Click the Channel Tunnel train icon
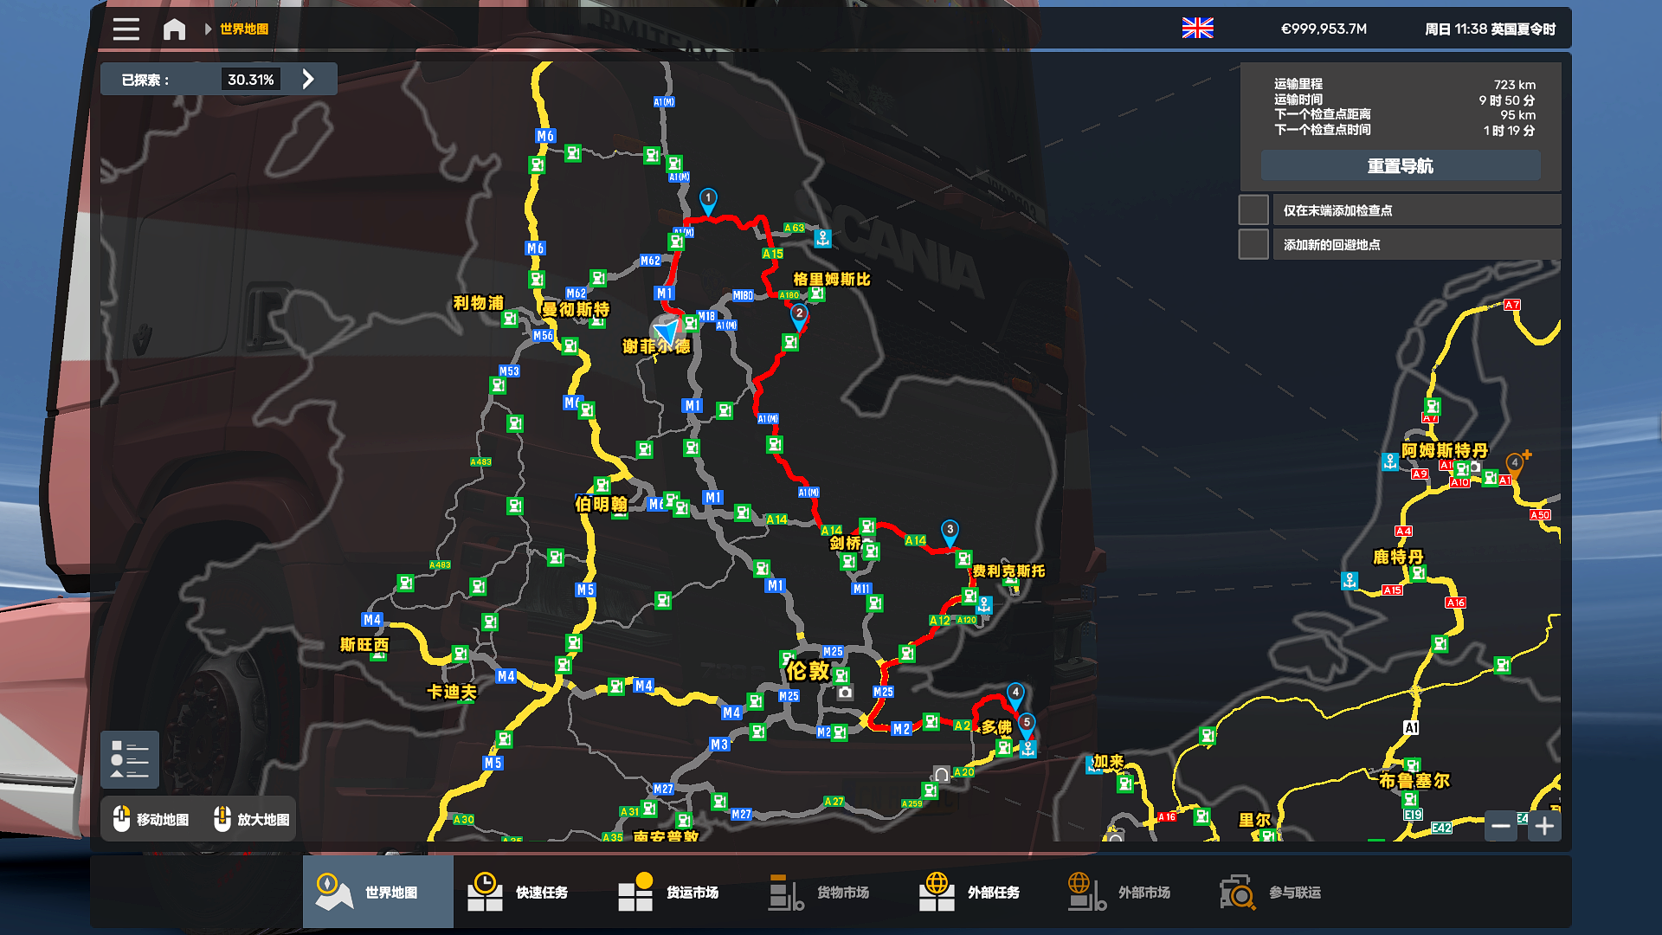This screenshot has width=1662, height=935. coord(941,775)
